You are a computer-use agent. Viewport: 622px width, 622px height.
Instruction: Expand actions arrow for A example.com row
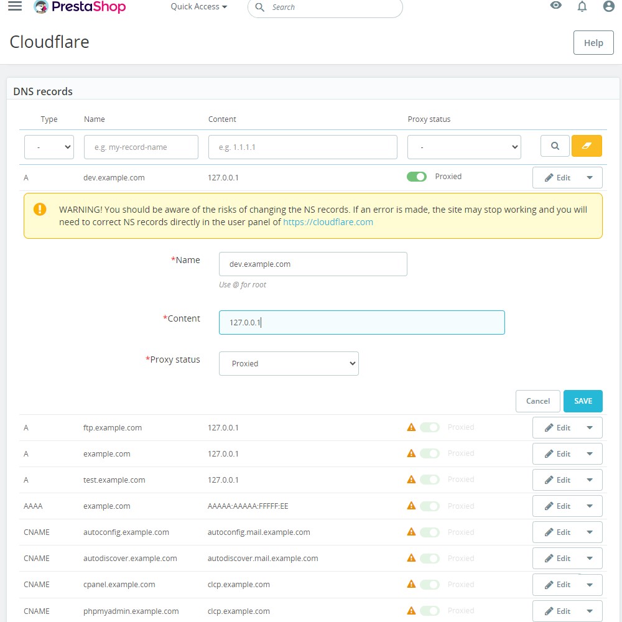click(590, 454)
